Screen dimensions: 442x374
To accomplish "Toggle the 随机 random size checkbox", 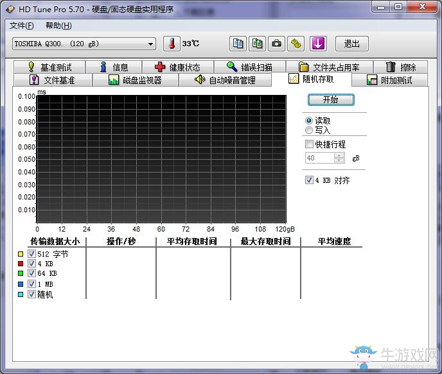I will coord(31,294).
